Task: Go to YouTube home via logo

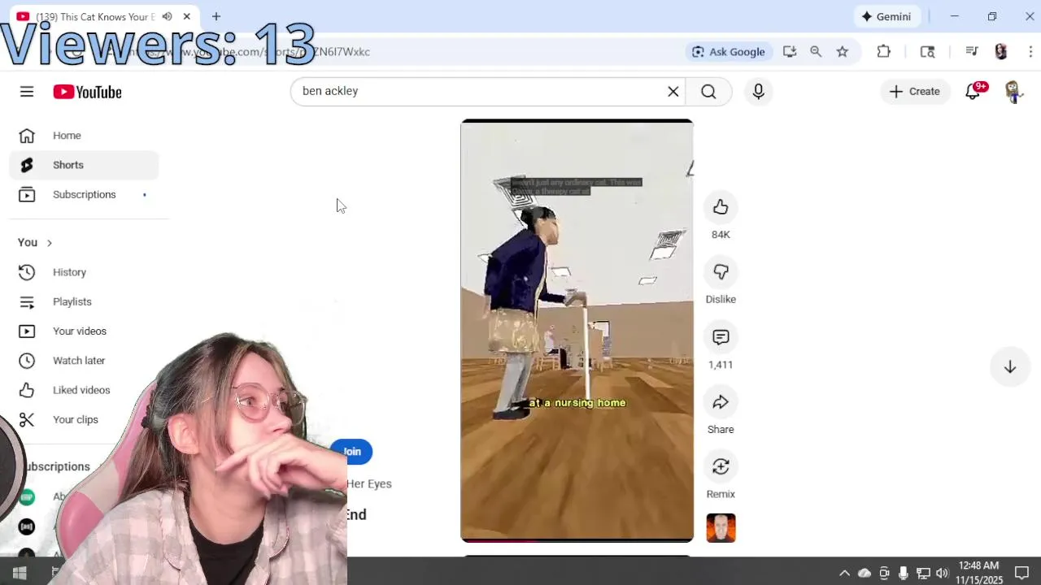Action: click(x=87, y=92)
